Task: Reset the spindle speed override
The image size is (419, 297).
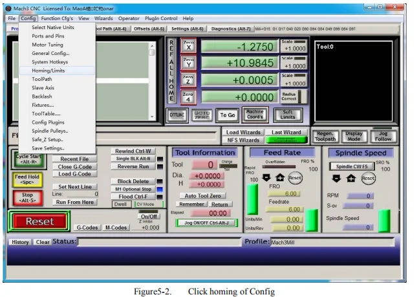Action: pyautogui.click(x=368, y=179)
